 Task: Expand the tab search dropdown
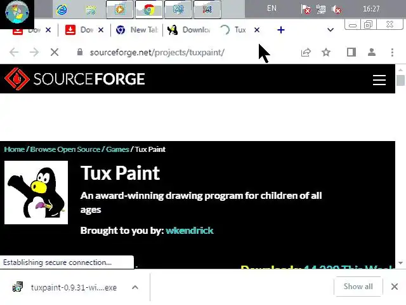[x=331, y=30]
